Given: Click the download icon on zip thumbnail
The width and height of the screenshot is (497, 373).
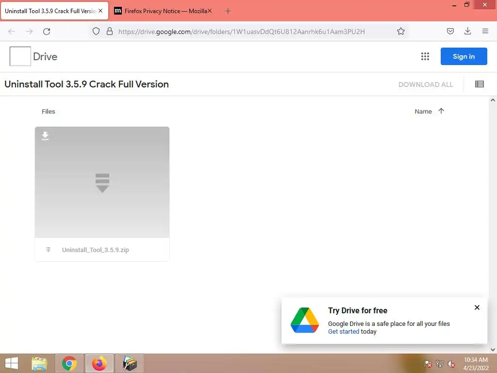Looking at the screenshot, I should (x=45, y=136).
